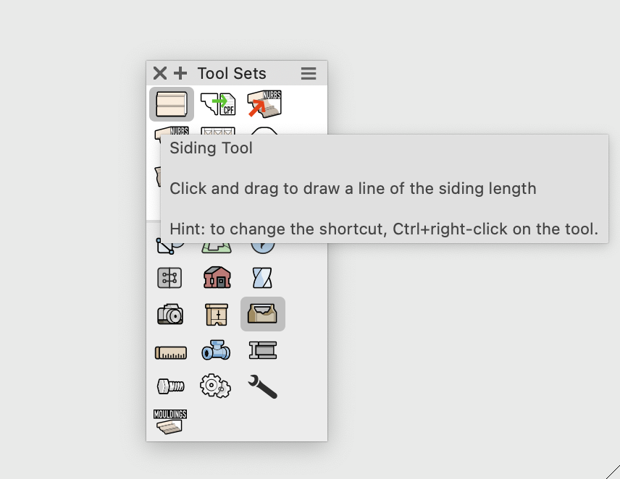Select the NURBS tool with red arrow
The width and height of the screenshot is (620, 479).
coord(264,104)
